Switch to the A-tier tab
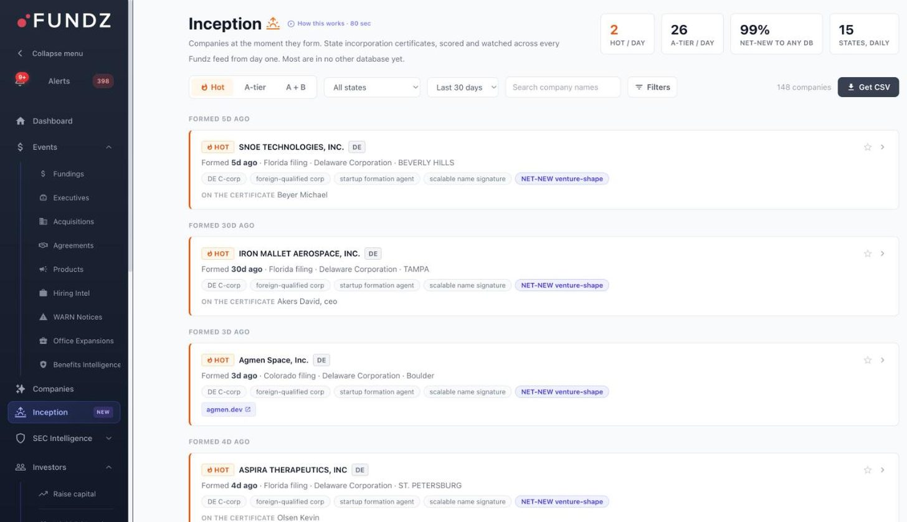The height and width of the screenshot is (522, 907). pyautogui.click(x=255, y=87)
